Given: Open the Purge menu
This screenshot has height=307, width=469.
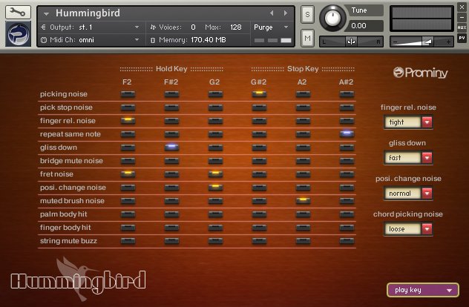Looking at the screenshot, I should tap(272, 27).
